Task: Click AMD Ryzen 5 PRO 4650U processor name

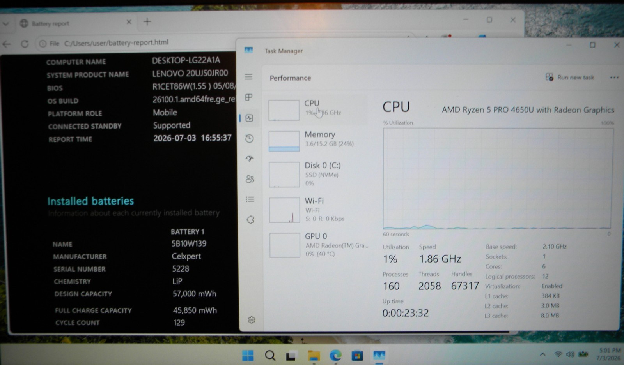Action: coord(528,110)
